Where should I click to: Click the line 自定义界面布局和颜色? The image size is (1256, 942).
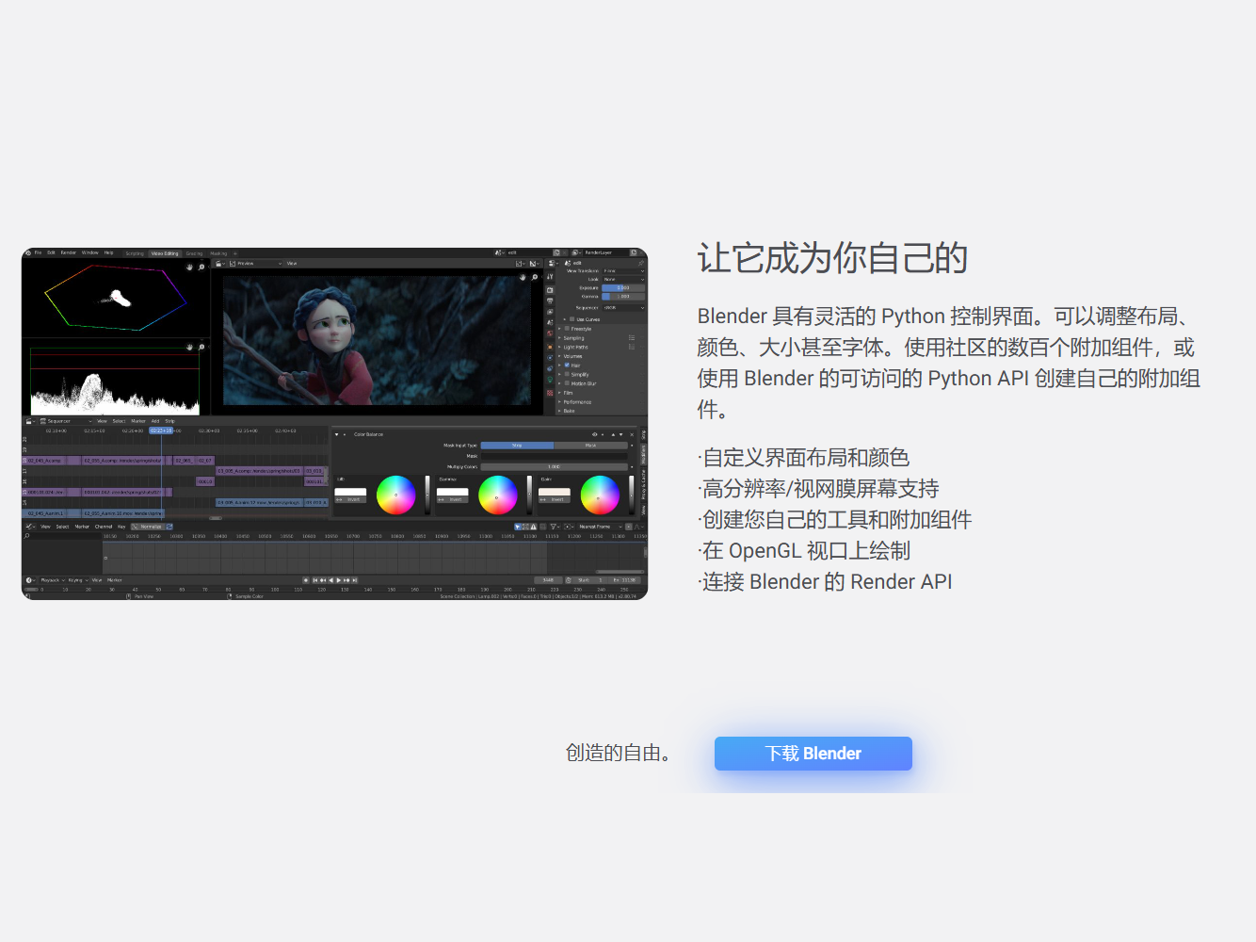pos(804,458)
